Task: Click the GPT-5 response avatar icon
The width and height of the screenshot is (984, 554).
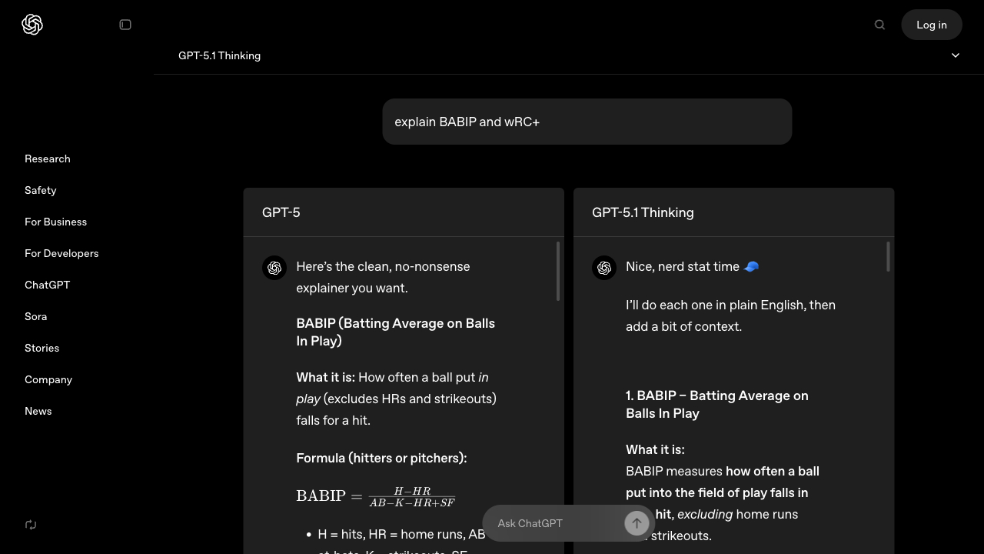Action: (x=274, y=268)
